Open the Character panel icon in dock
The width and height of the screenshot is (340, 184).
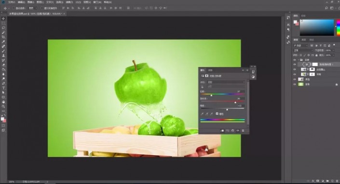pyautogui.click(x=288, y=25)
